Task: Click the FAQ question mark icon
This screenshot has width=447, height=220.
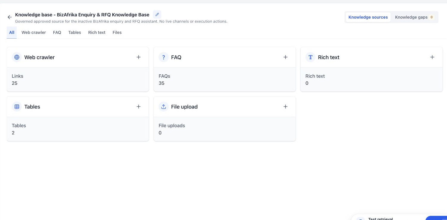Action: click(x=164, y=57)
